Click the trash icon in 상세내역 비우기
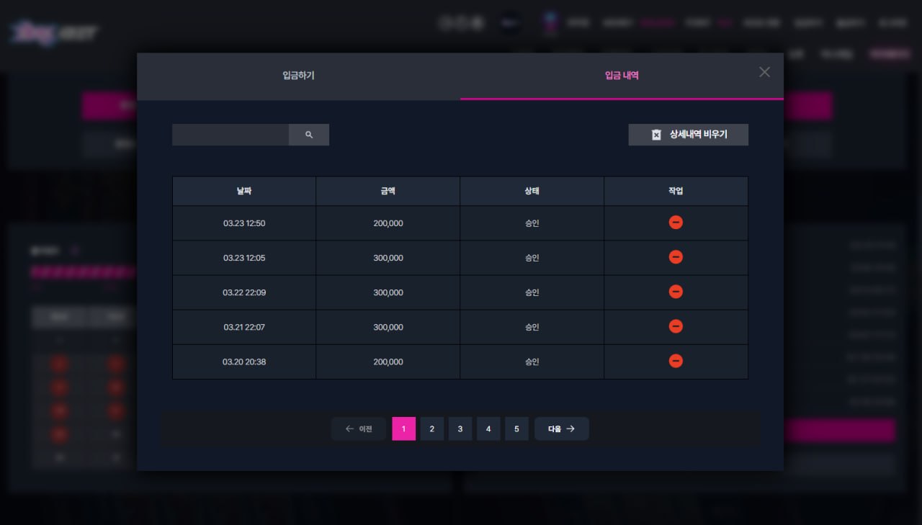This screenshot has width=922, height=525. [656, 135]
